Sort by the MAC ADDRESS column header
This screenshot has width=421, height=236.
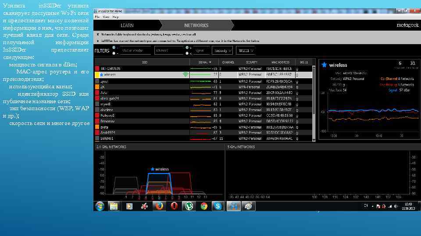280,62
